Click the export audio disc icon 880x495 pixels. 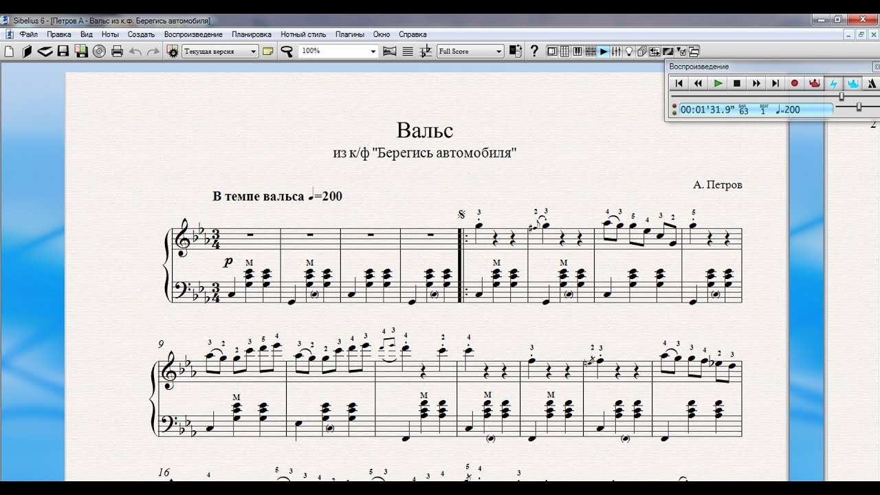click(99, 51)
